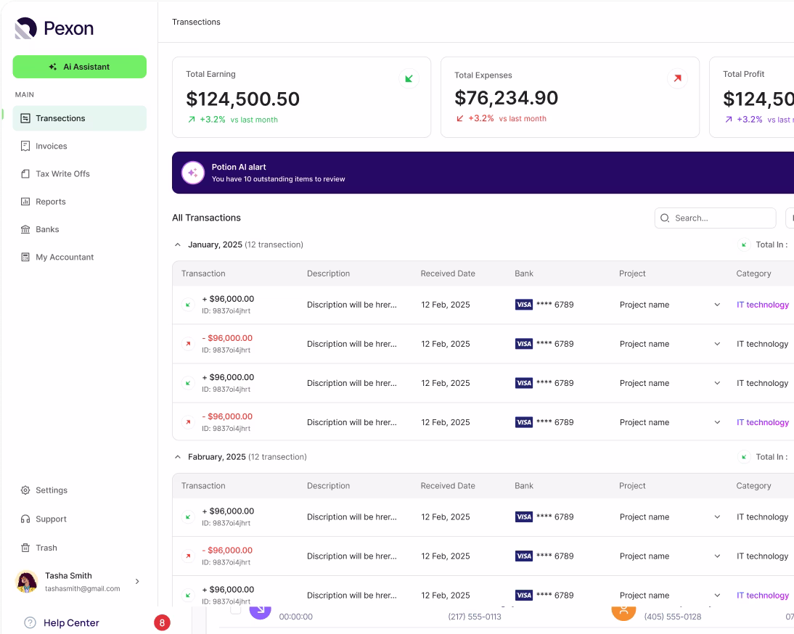This screenshot has width=794, height=634.
Task: Click the 12 Feb, 2025 date in third January row
Action: coord(446,383)
